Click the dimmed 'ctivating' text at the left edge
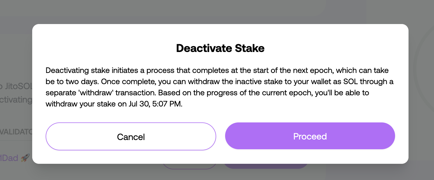Screen dimensions: 434x180 click(x=16, y=100)
